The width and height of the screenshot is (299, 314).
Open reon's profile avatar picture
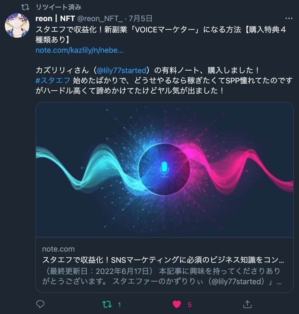click(x=17, y=25)
